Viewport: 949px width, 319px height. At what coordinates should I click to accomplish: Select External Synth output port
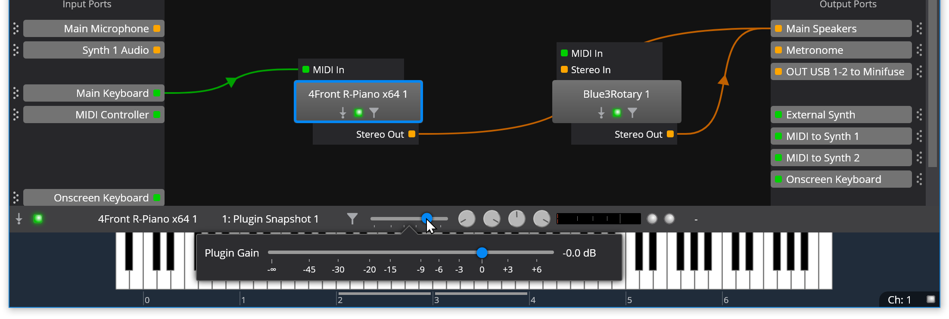point(841,115)
